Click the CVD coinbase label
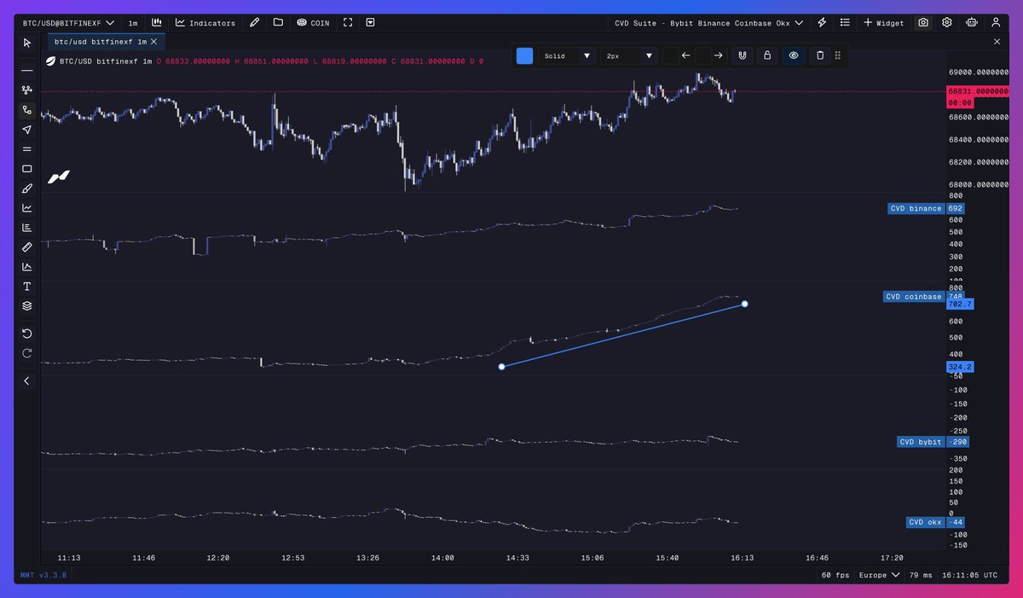The height and width of the screenshot is (598, 1023). pyautogui.click(x=913, y=297)
